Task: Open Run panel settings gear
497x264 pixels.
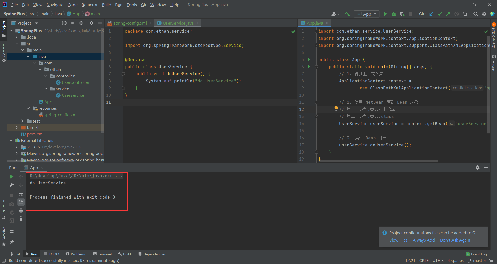Action: click(x=478, y=168)
